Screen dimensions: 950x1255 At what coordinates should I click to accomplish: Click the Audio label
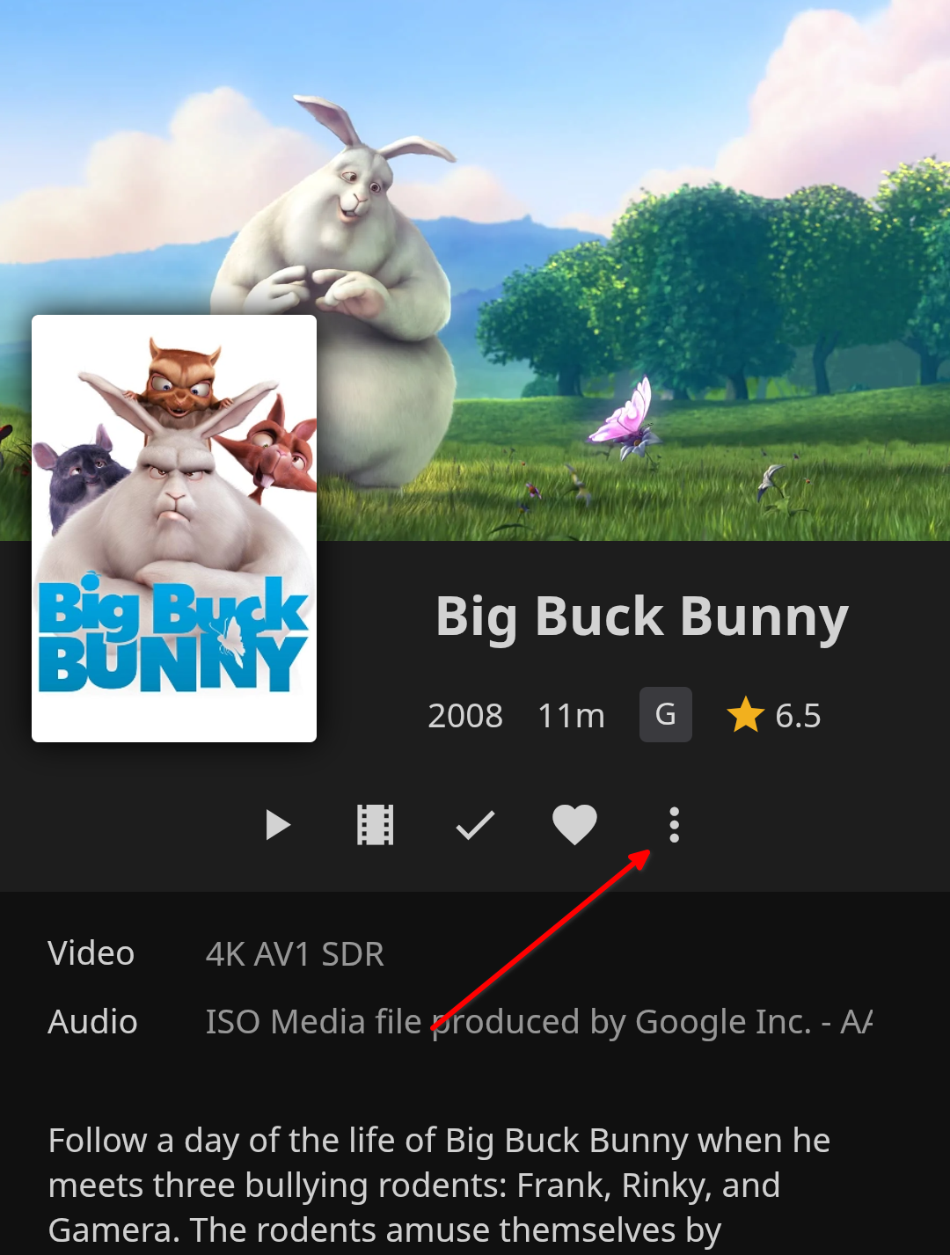(x=93, y=1022)
